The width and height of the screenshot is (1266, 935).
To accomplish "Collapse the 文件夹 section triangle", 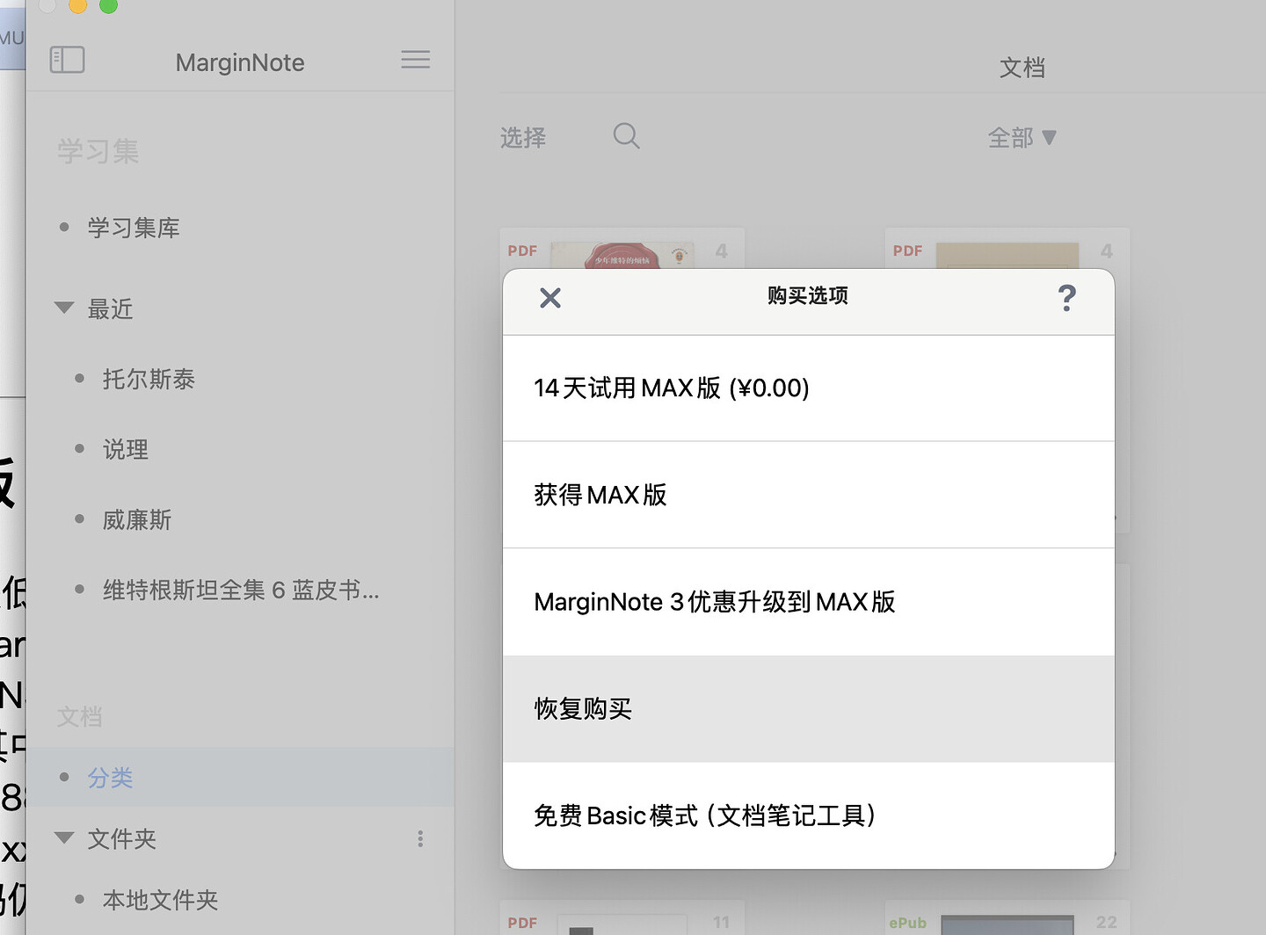I will (x=64, y=837).
